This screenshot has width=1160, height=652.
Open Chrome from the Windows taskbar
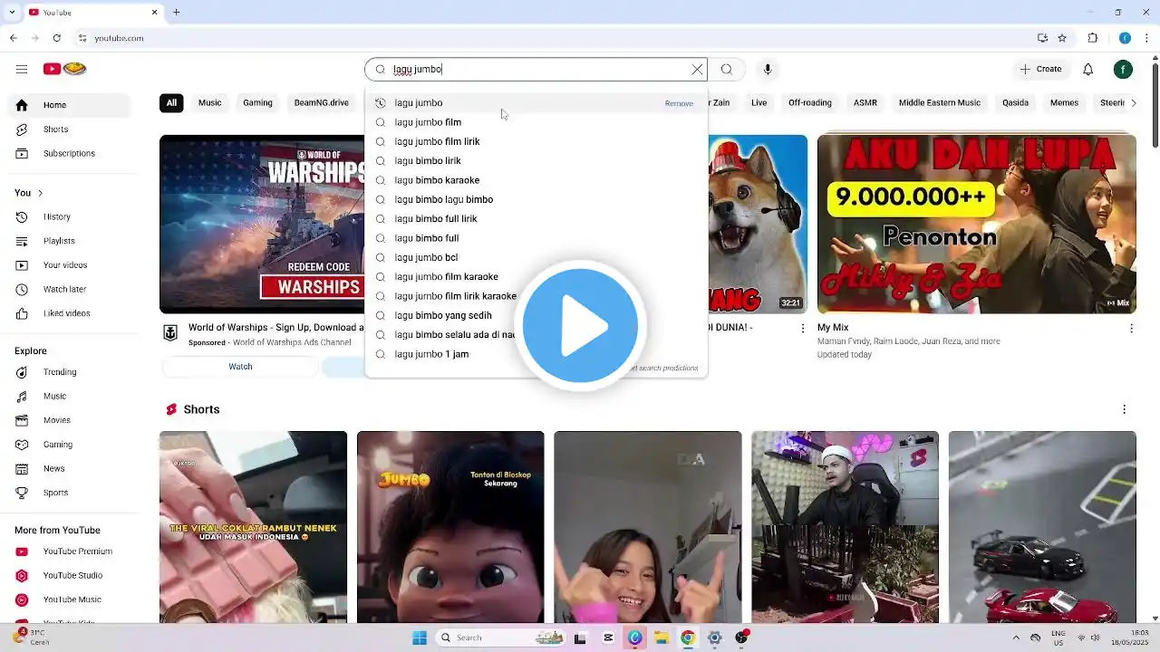click(688, 638)
